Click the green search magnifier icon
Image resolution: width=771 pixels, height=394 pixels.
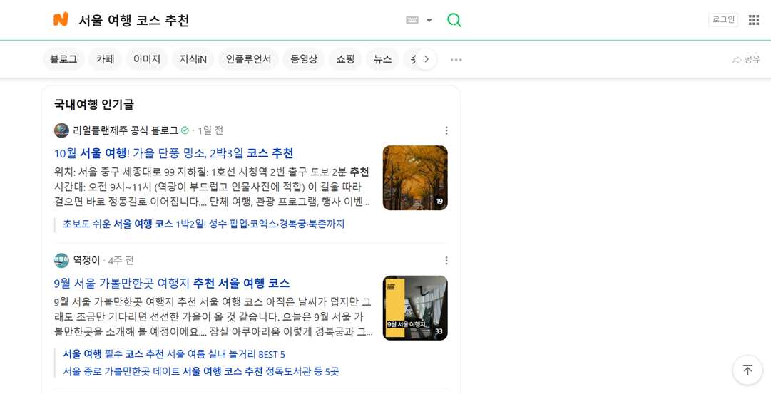(x=454, y=20)
